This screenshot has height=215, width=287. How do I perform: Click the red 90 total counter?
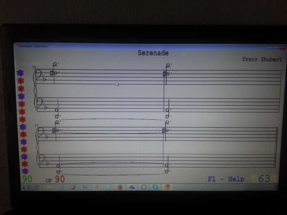[60, 179]
